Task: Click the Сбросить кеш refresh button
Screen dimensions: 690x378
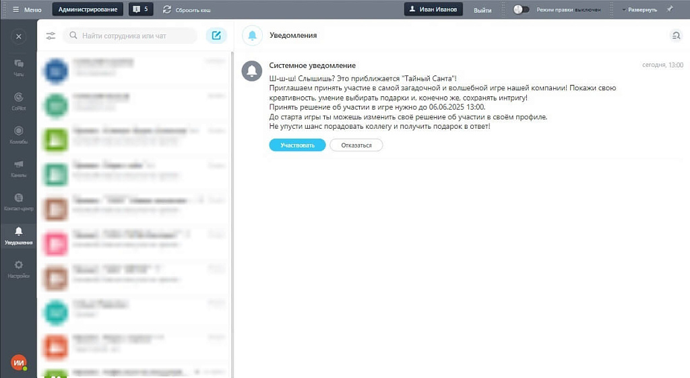Action: [183, 9]
